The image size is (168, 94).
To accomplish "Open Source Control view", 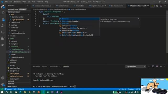I will [x=3, y=19].
